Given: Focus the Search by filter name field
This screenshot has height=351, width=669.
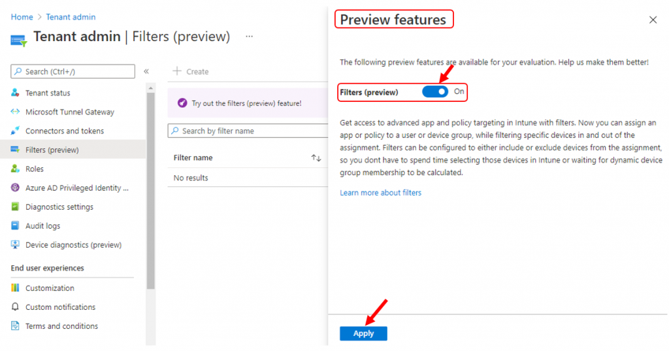Looking at the screenshot, I should point(248,131).
